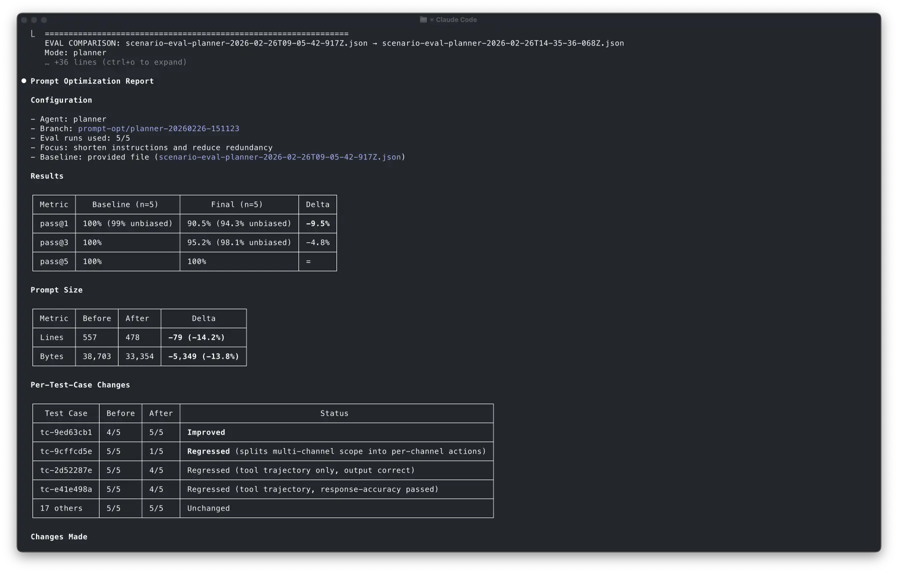Click the white bullet beside Prompt Optimization Report
Viewport: 898px width, 573px height.
[23, 81]
